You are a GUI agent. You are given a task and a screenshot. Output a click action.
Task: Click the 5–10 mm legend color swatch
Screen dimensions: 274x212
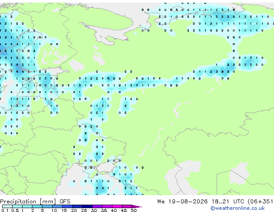47,206
